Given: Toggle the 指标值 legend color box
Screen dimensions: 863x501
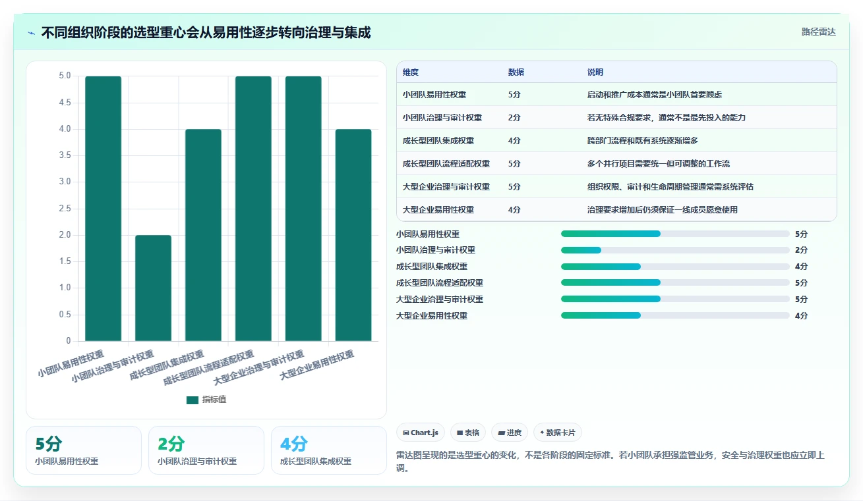Looking at the screenshot, I should tap(193, 400).
